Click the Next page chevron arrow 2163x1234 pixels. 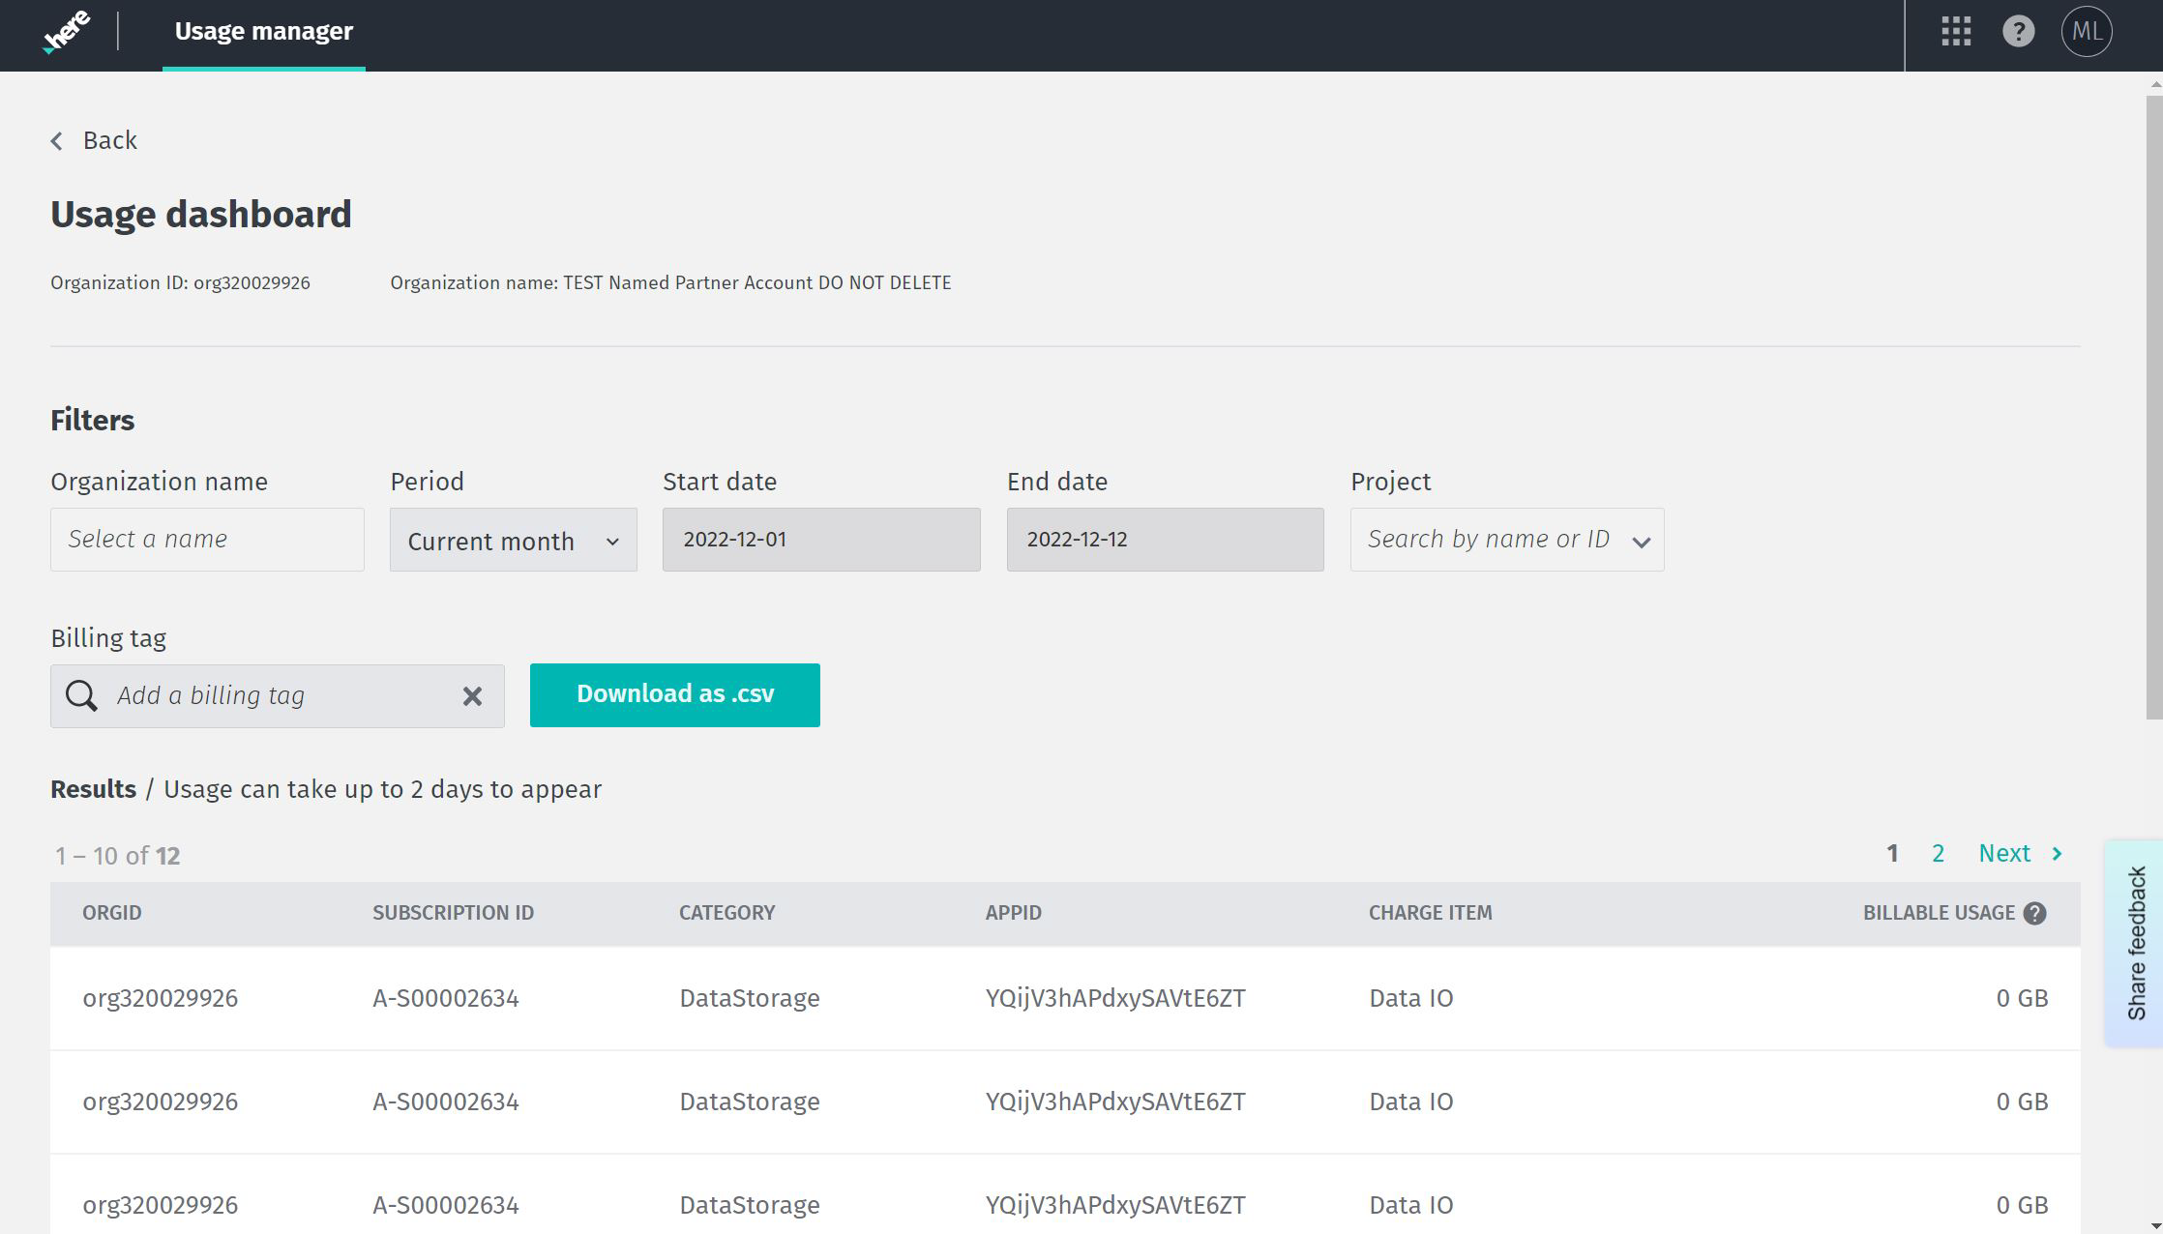click(x=2058, y=854)
